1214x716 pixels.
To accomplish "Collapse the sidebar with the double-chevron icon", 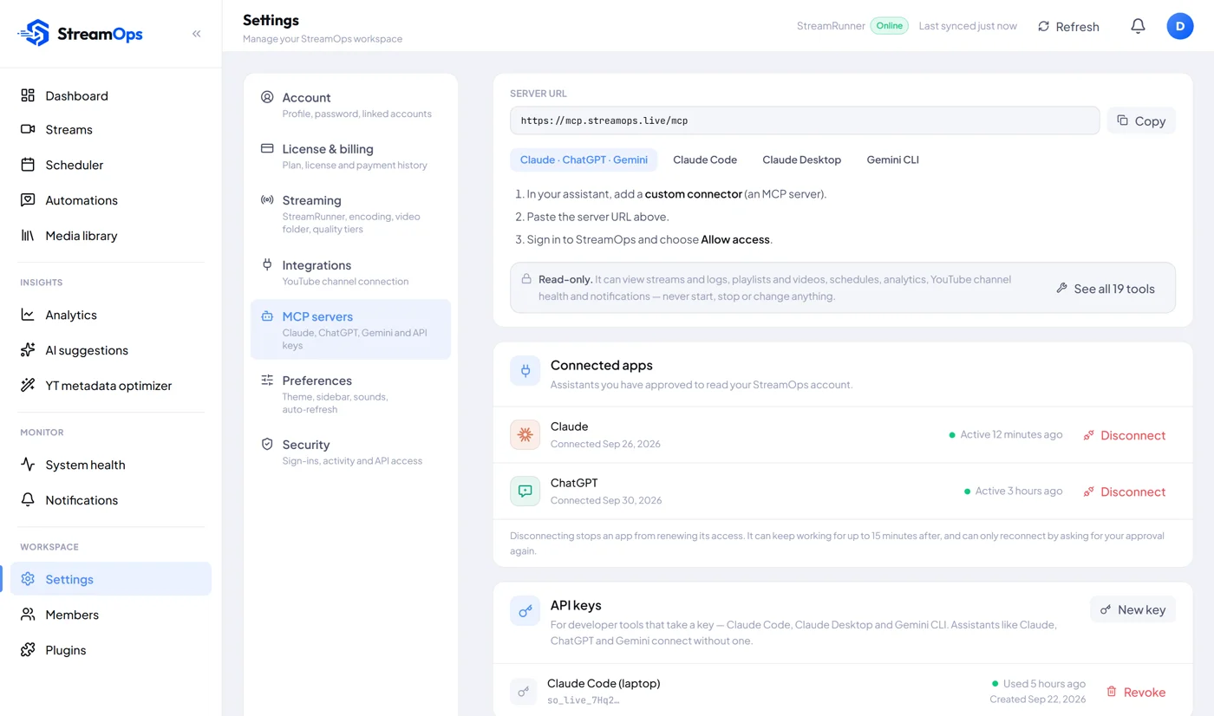I will point(197,34).
